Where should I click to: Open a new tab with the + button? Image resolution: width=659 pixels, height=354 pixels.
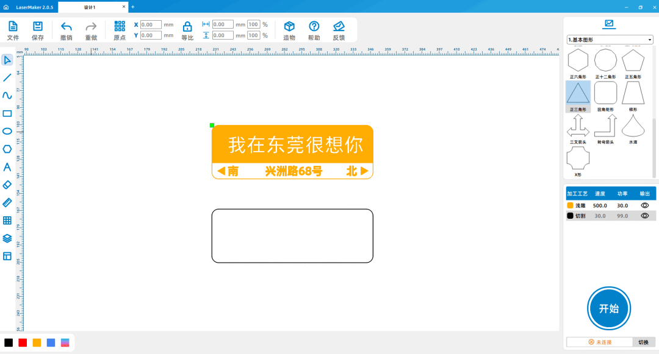pyautogui.click(x=133, y=6)
